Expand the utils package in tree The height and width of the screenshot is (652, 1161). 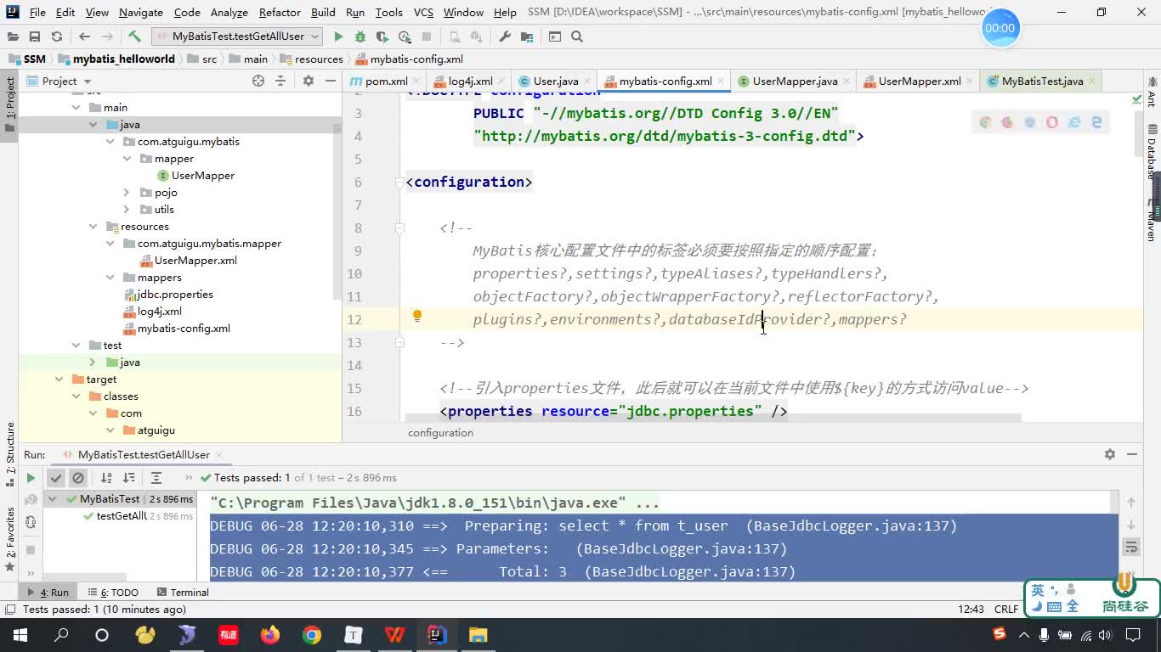[x=127, y=210]
